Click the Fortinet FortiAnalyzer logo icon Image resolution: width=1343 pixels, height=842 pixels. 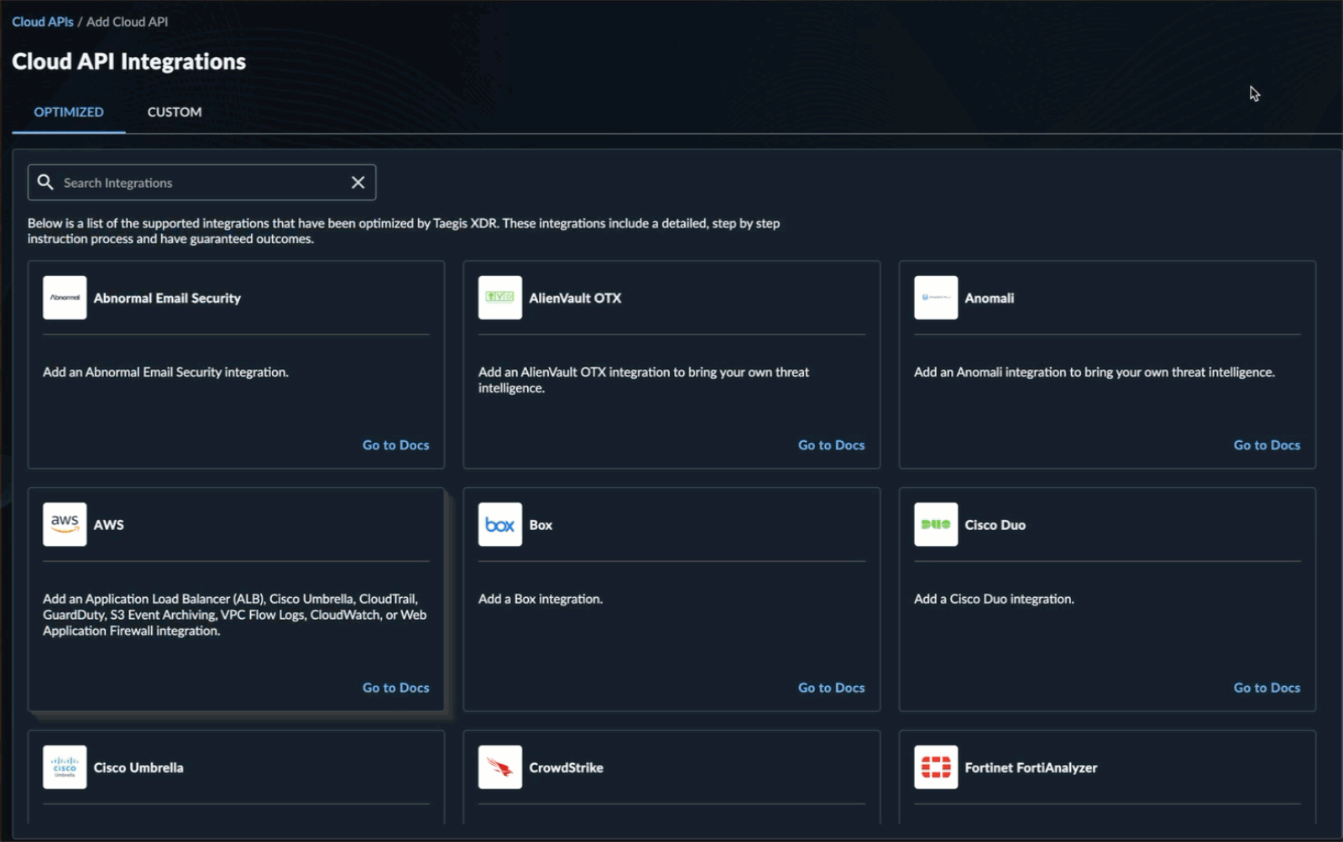(935, 766)
